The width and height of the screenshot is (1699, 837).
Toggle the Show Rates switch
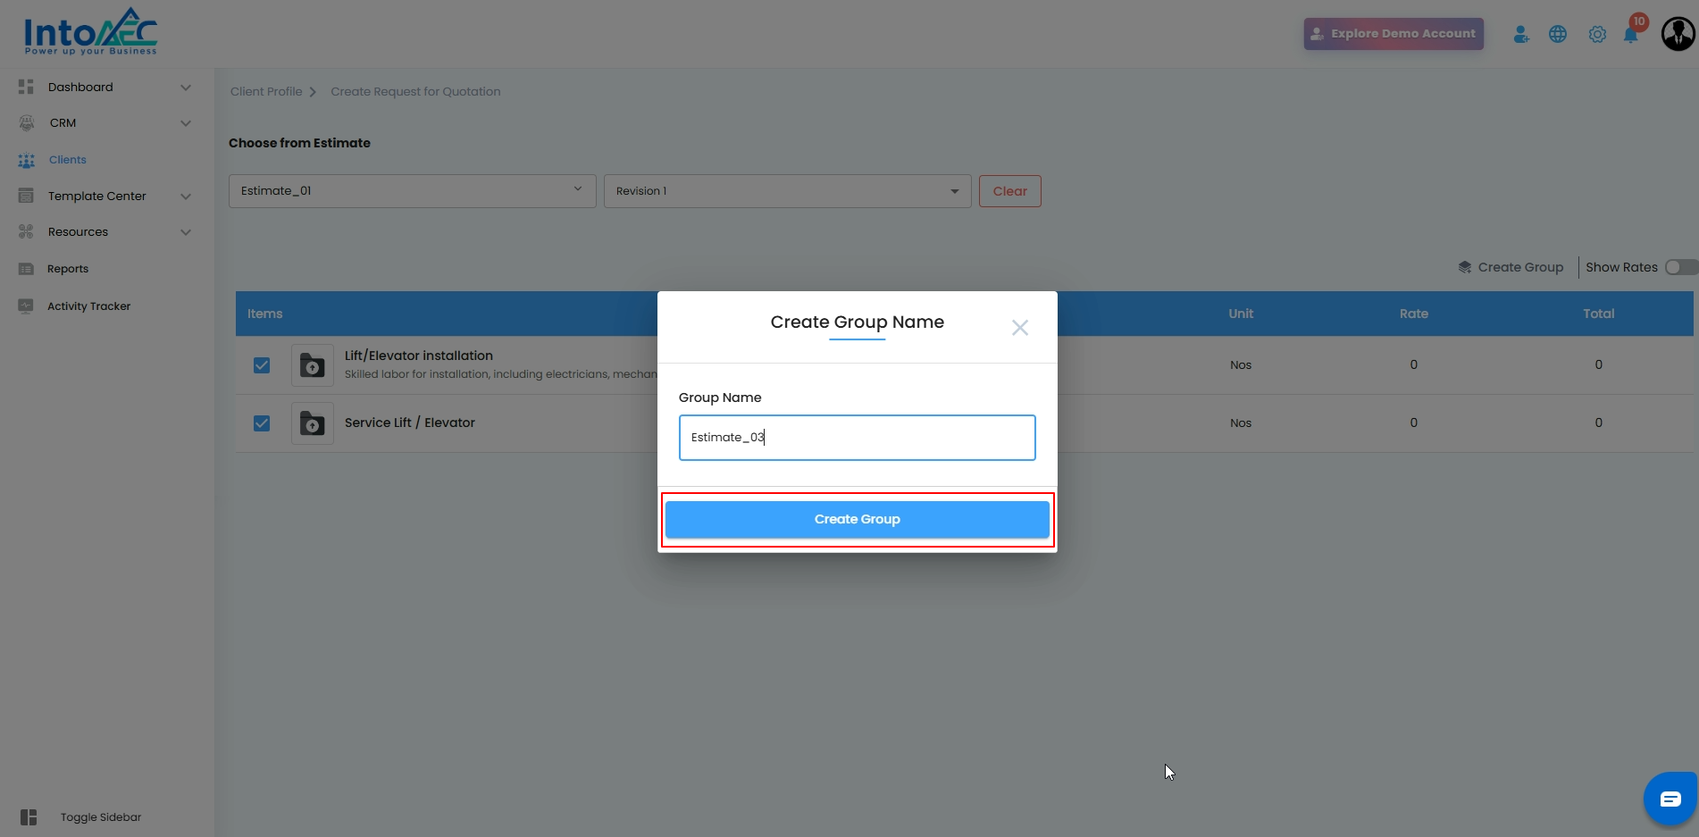[x=1679, y=267]
